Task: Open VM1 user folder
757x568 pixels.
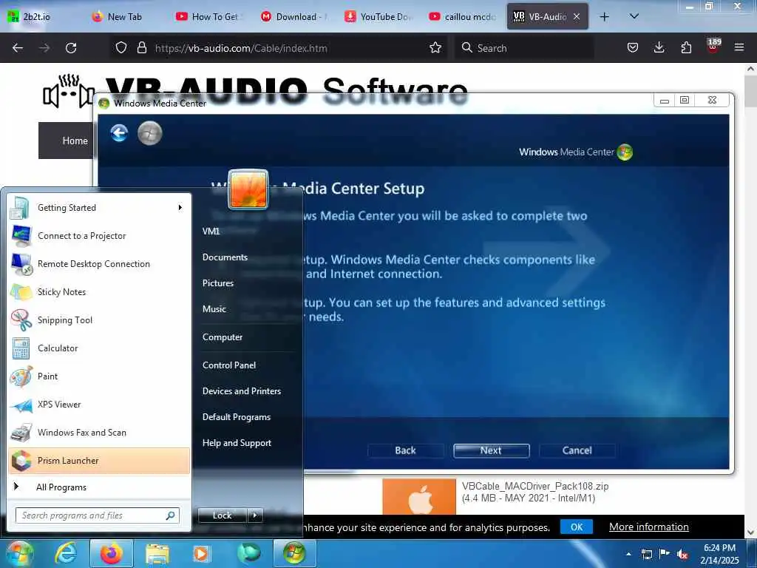Action: coord(211,231)
